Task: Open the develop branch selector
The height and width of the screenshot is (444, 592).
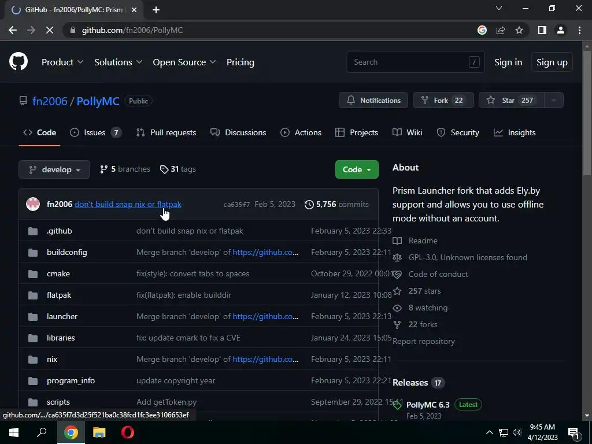Action: pyautogui.click(x=54, y=169)
